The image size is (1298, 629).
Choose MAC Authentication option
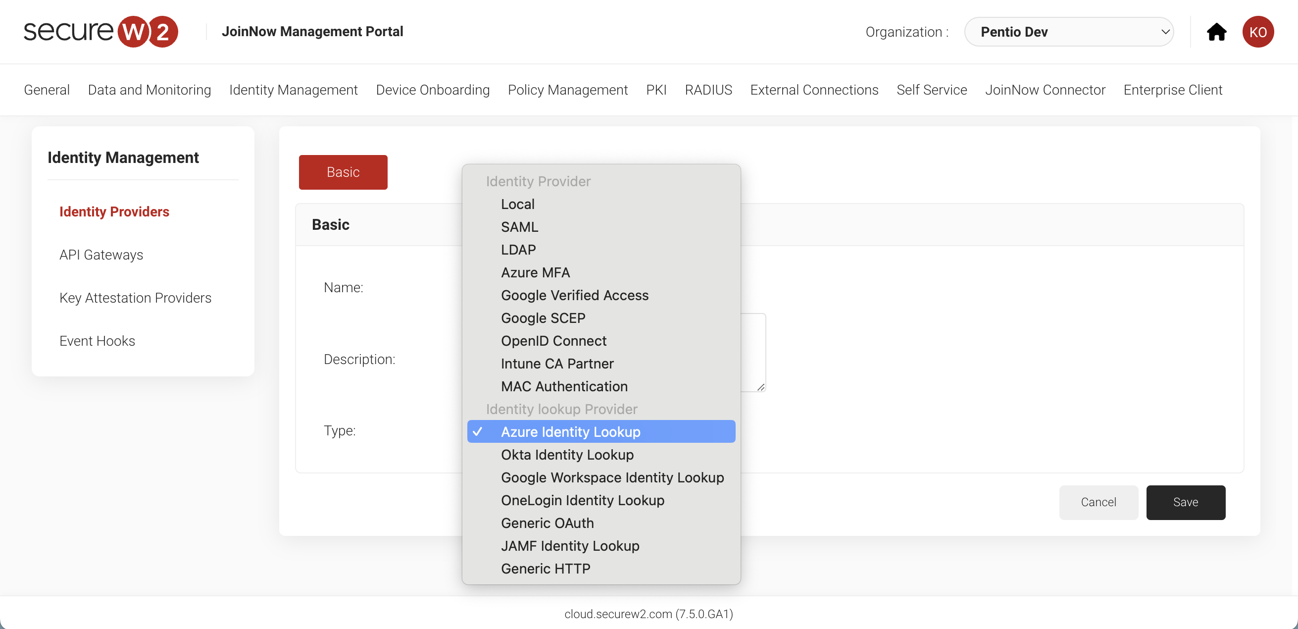pyautogui.click(x=600, y=386)
